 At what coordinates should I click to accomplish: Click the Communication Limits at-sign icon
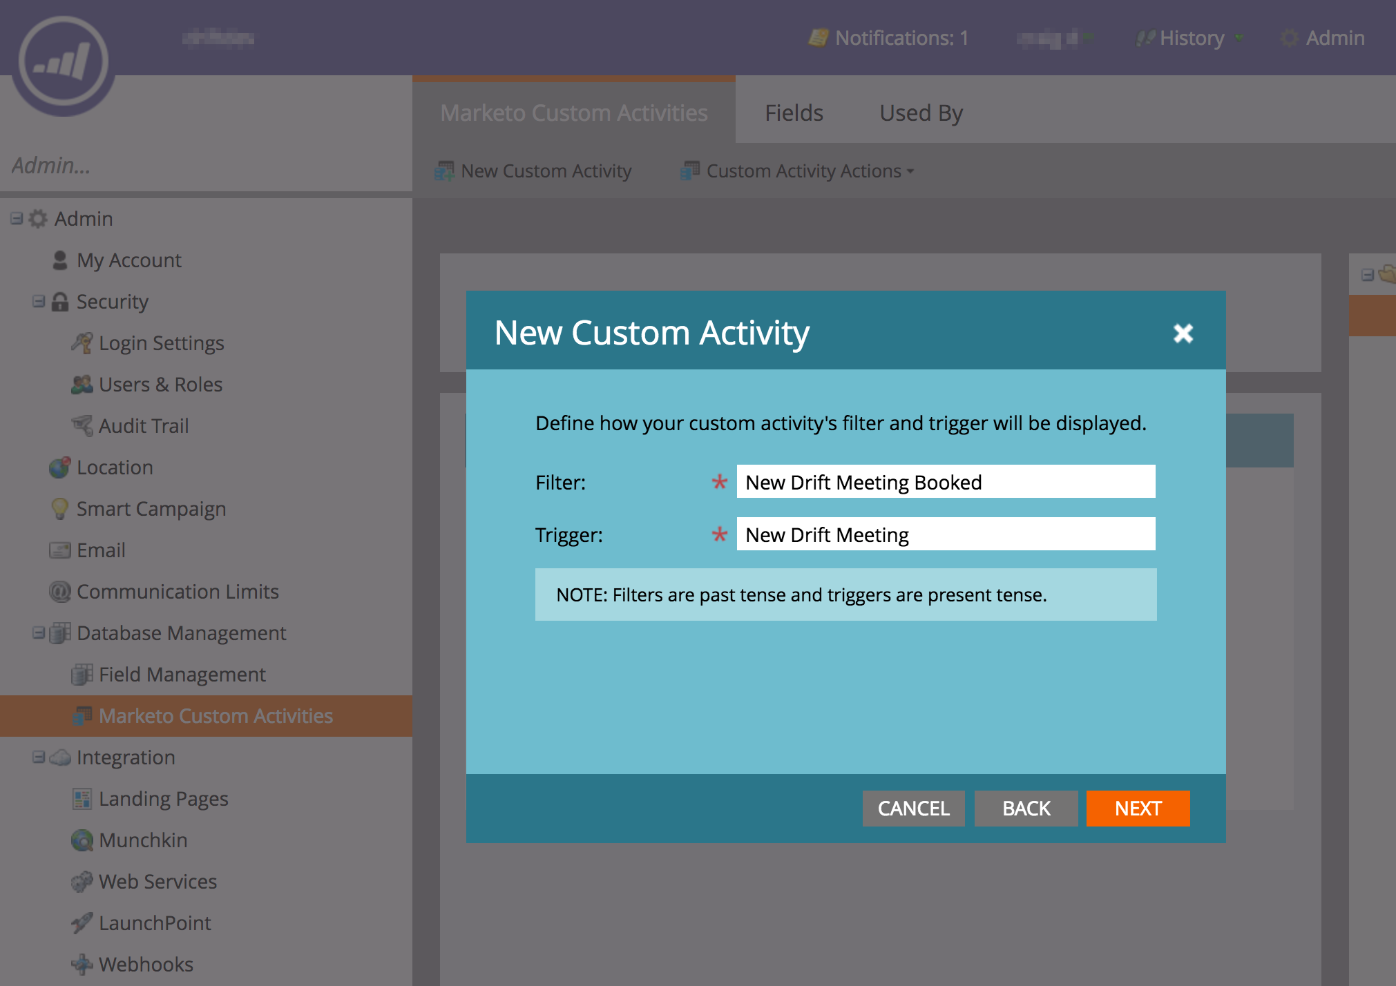(60, 592)
